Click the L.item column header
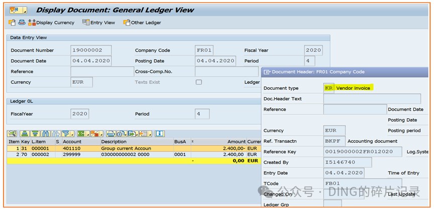This screenshot has height=209, width=434. pyautogui.click(x=43, y=142)
